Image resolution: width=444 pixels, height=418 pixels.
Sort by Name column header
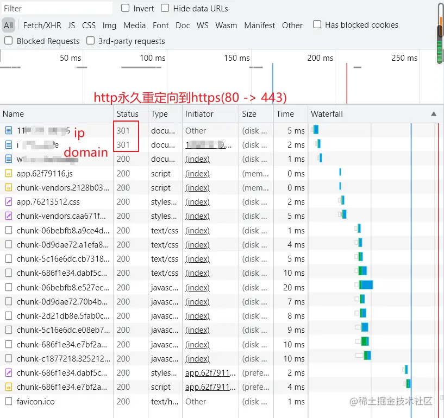point(57,113)
